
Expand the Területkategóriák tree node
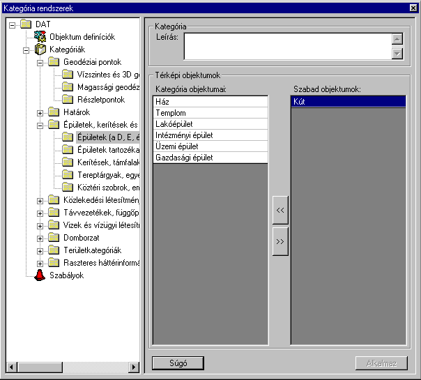point(40,251)
